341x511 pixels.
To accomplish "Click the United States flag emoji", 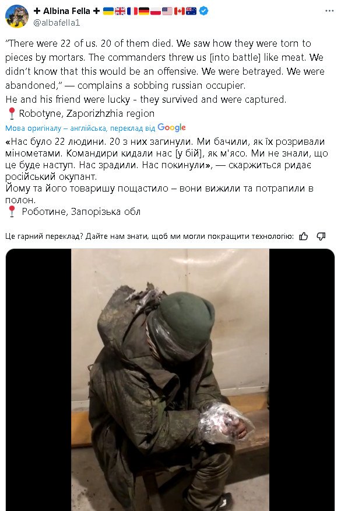I will pos(167,11).
